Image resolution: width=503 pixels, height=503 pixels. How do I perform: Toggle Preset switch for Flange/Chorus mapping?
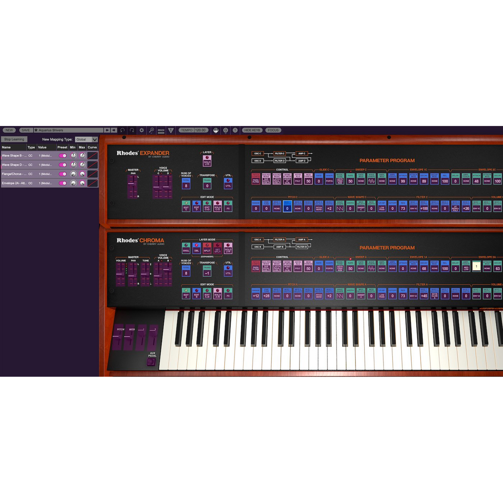point(63,174)
